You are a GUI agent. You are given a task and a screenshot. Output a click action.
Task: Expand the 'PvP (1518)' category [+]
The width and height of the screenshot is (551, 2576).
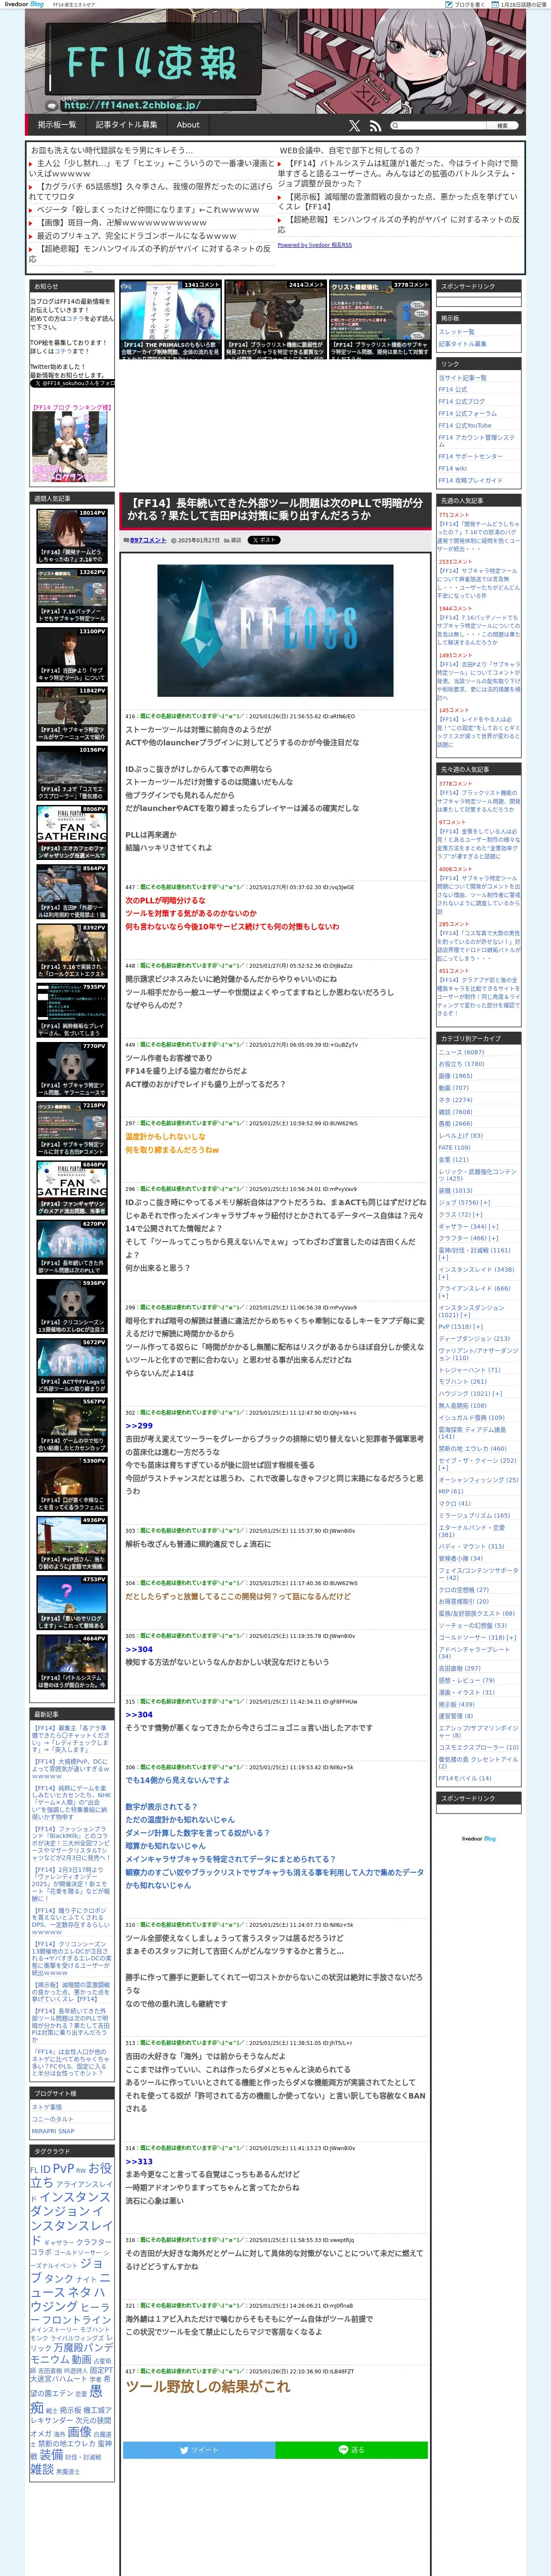pyautogui.click(x=477, y=1327)
